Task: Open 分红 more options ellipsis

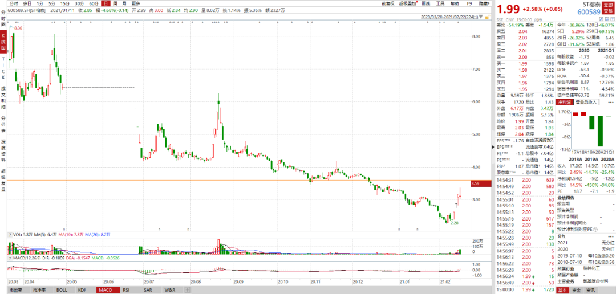Action: click(610, 237)
